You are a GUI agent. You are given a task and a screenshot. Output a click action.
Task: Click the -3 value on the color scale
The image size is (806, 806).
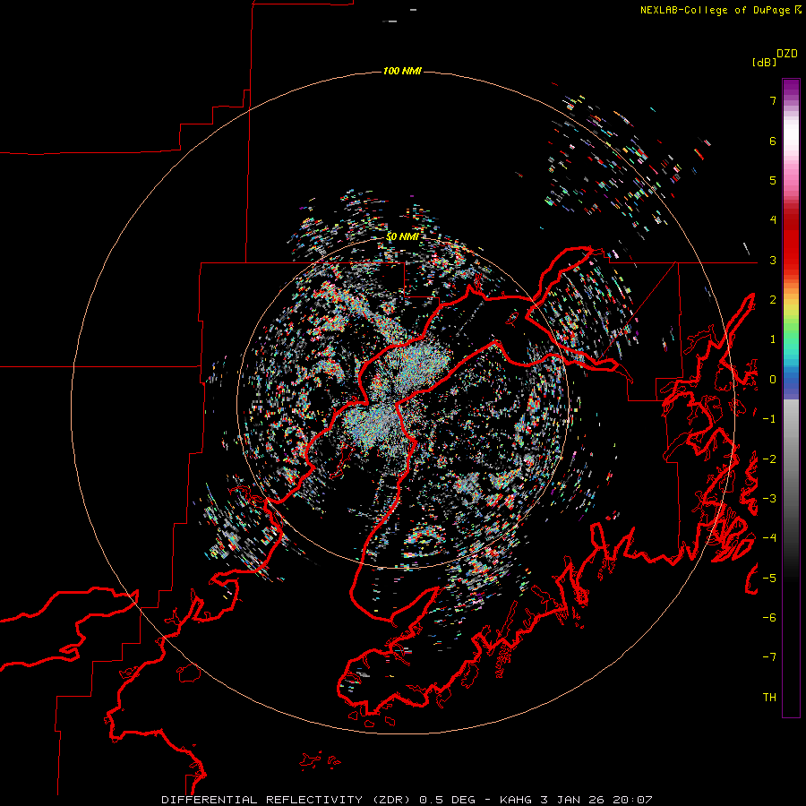769,499
